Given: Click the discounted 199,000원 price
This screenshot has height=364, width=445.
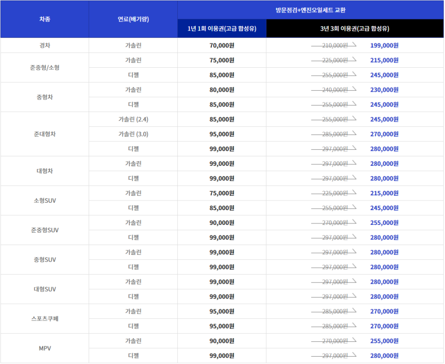Looking at the screenshot, I should (x=384, y=46).
